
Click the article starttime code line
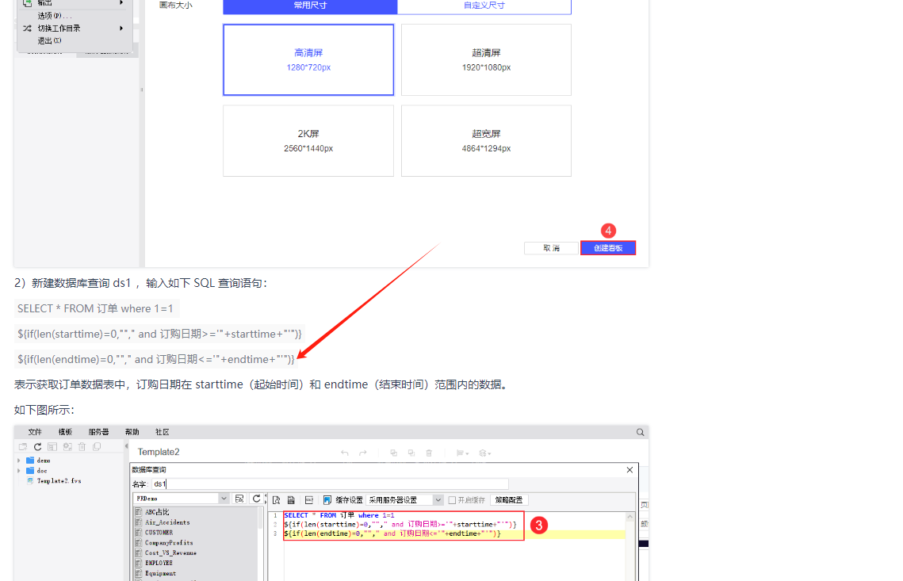pos(159,334)
